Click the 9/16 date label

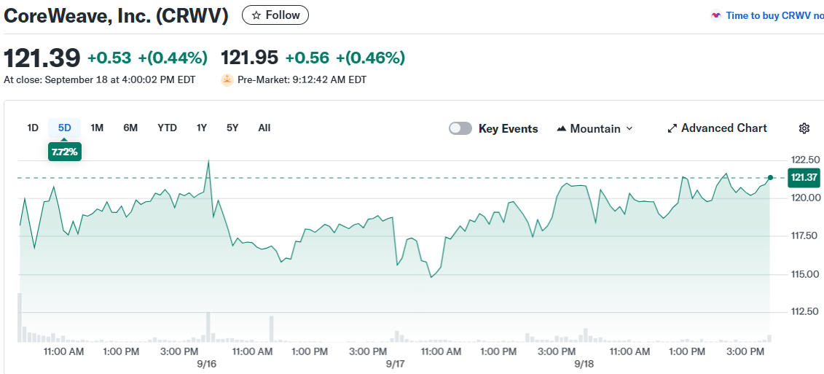click(x=208, y=364)
